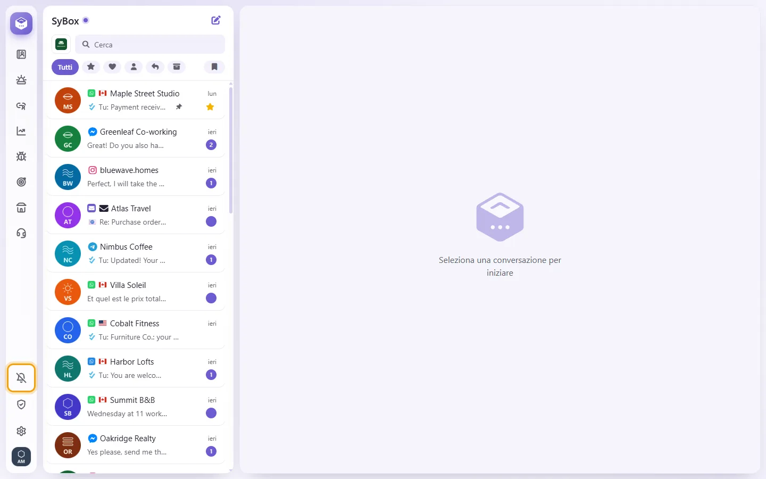766x479 pixels.
Task: Click the green account selector thumbnail
Action: coord(61,44)
